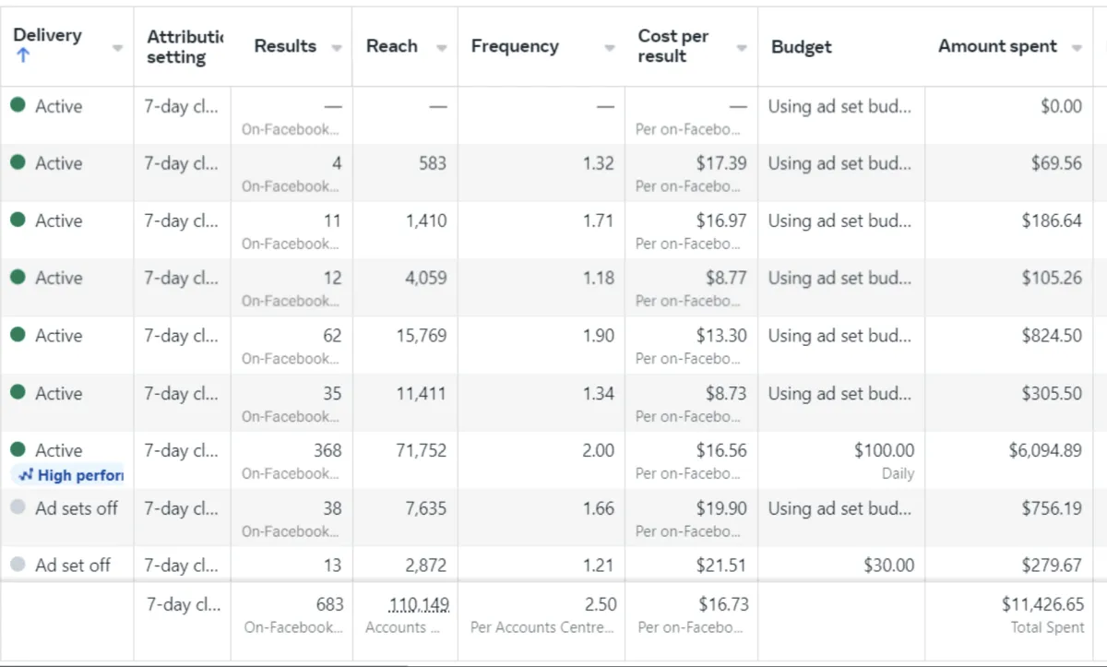The width and height of the screenshot is (1107, 667).
Task: Click the green Active dot in the $69.56 row
Action: tap(18, 162)
